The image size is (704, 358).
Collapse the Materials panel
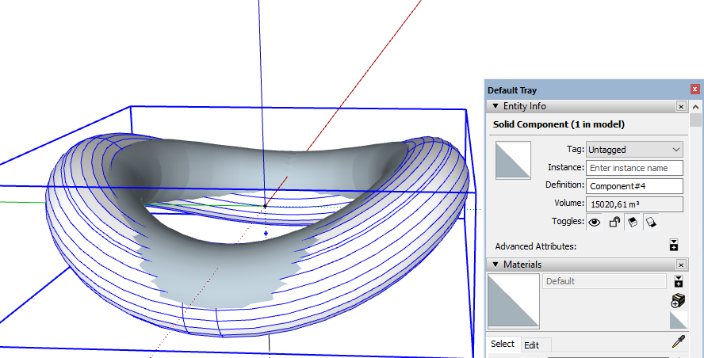tap(495, 265)
